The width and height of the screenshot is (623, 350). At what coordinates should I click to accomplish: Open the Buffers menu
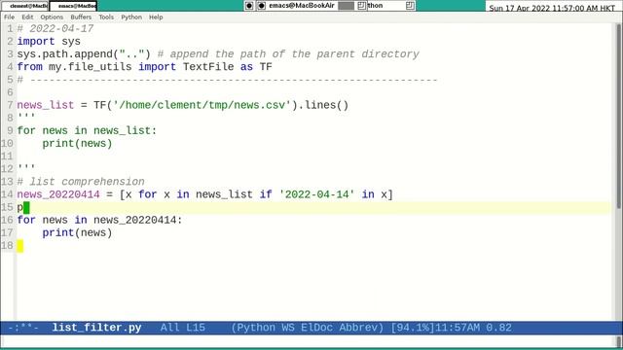[81, 17]
